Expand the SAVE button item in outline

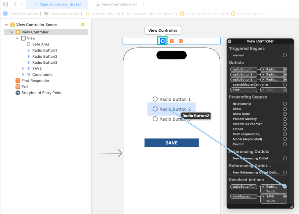click(x=23, y=68)
